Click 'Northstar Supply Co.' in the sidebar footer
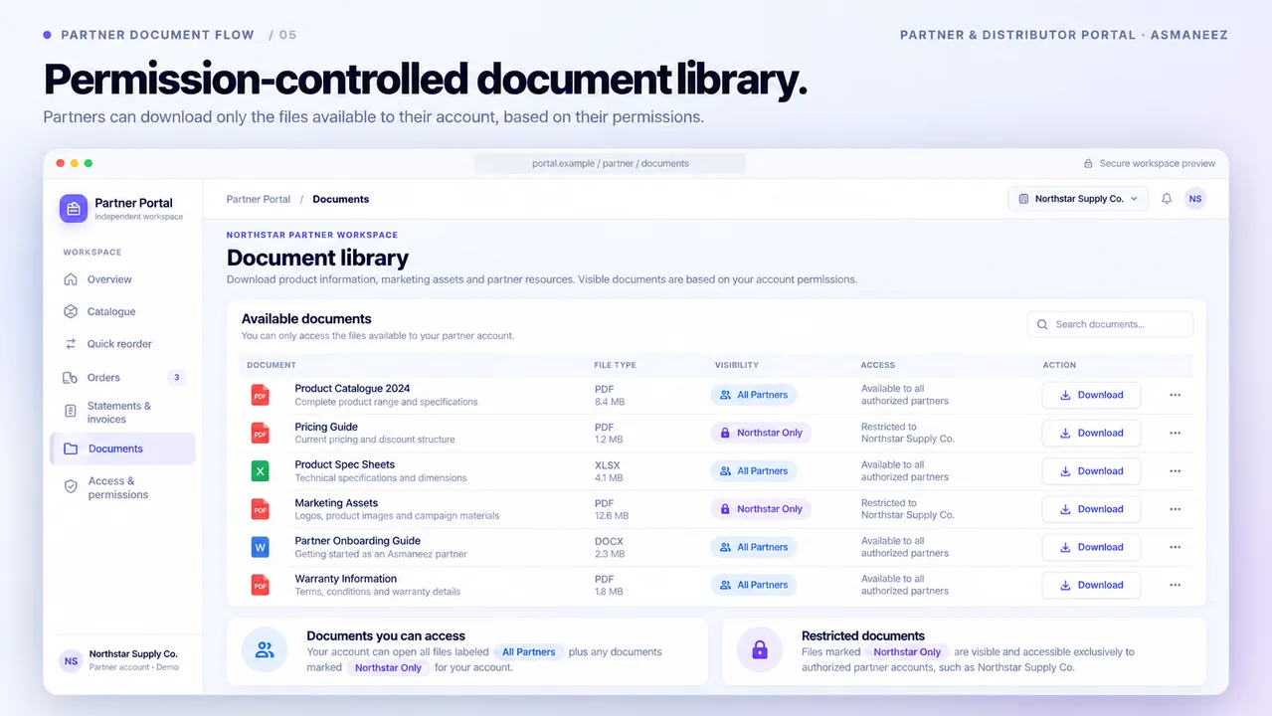Screen dimensions: 1272x716 (133, 654)
